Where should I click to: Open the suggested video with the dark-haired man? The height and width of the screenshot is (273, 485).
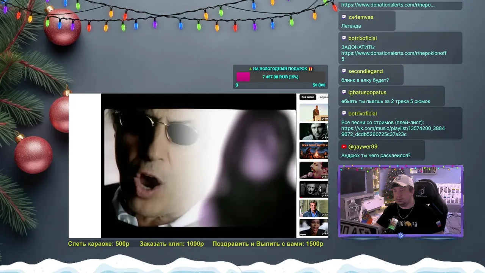314,132
